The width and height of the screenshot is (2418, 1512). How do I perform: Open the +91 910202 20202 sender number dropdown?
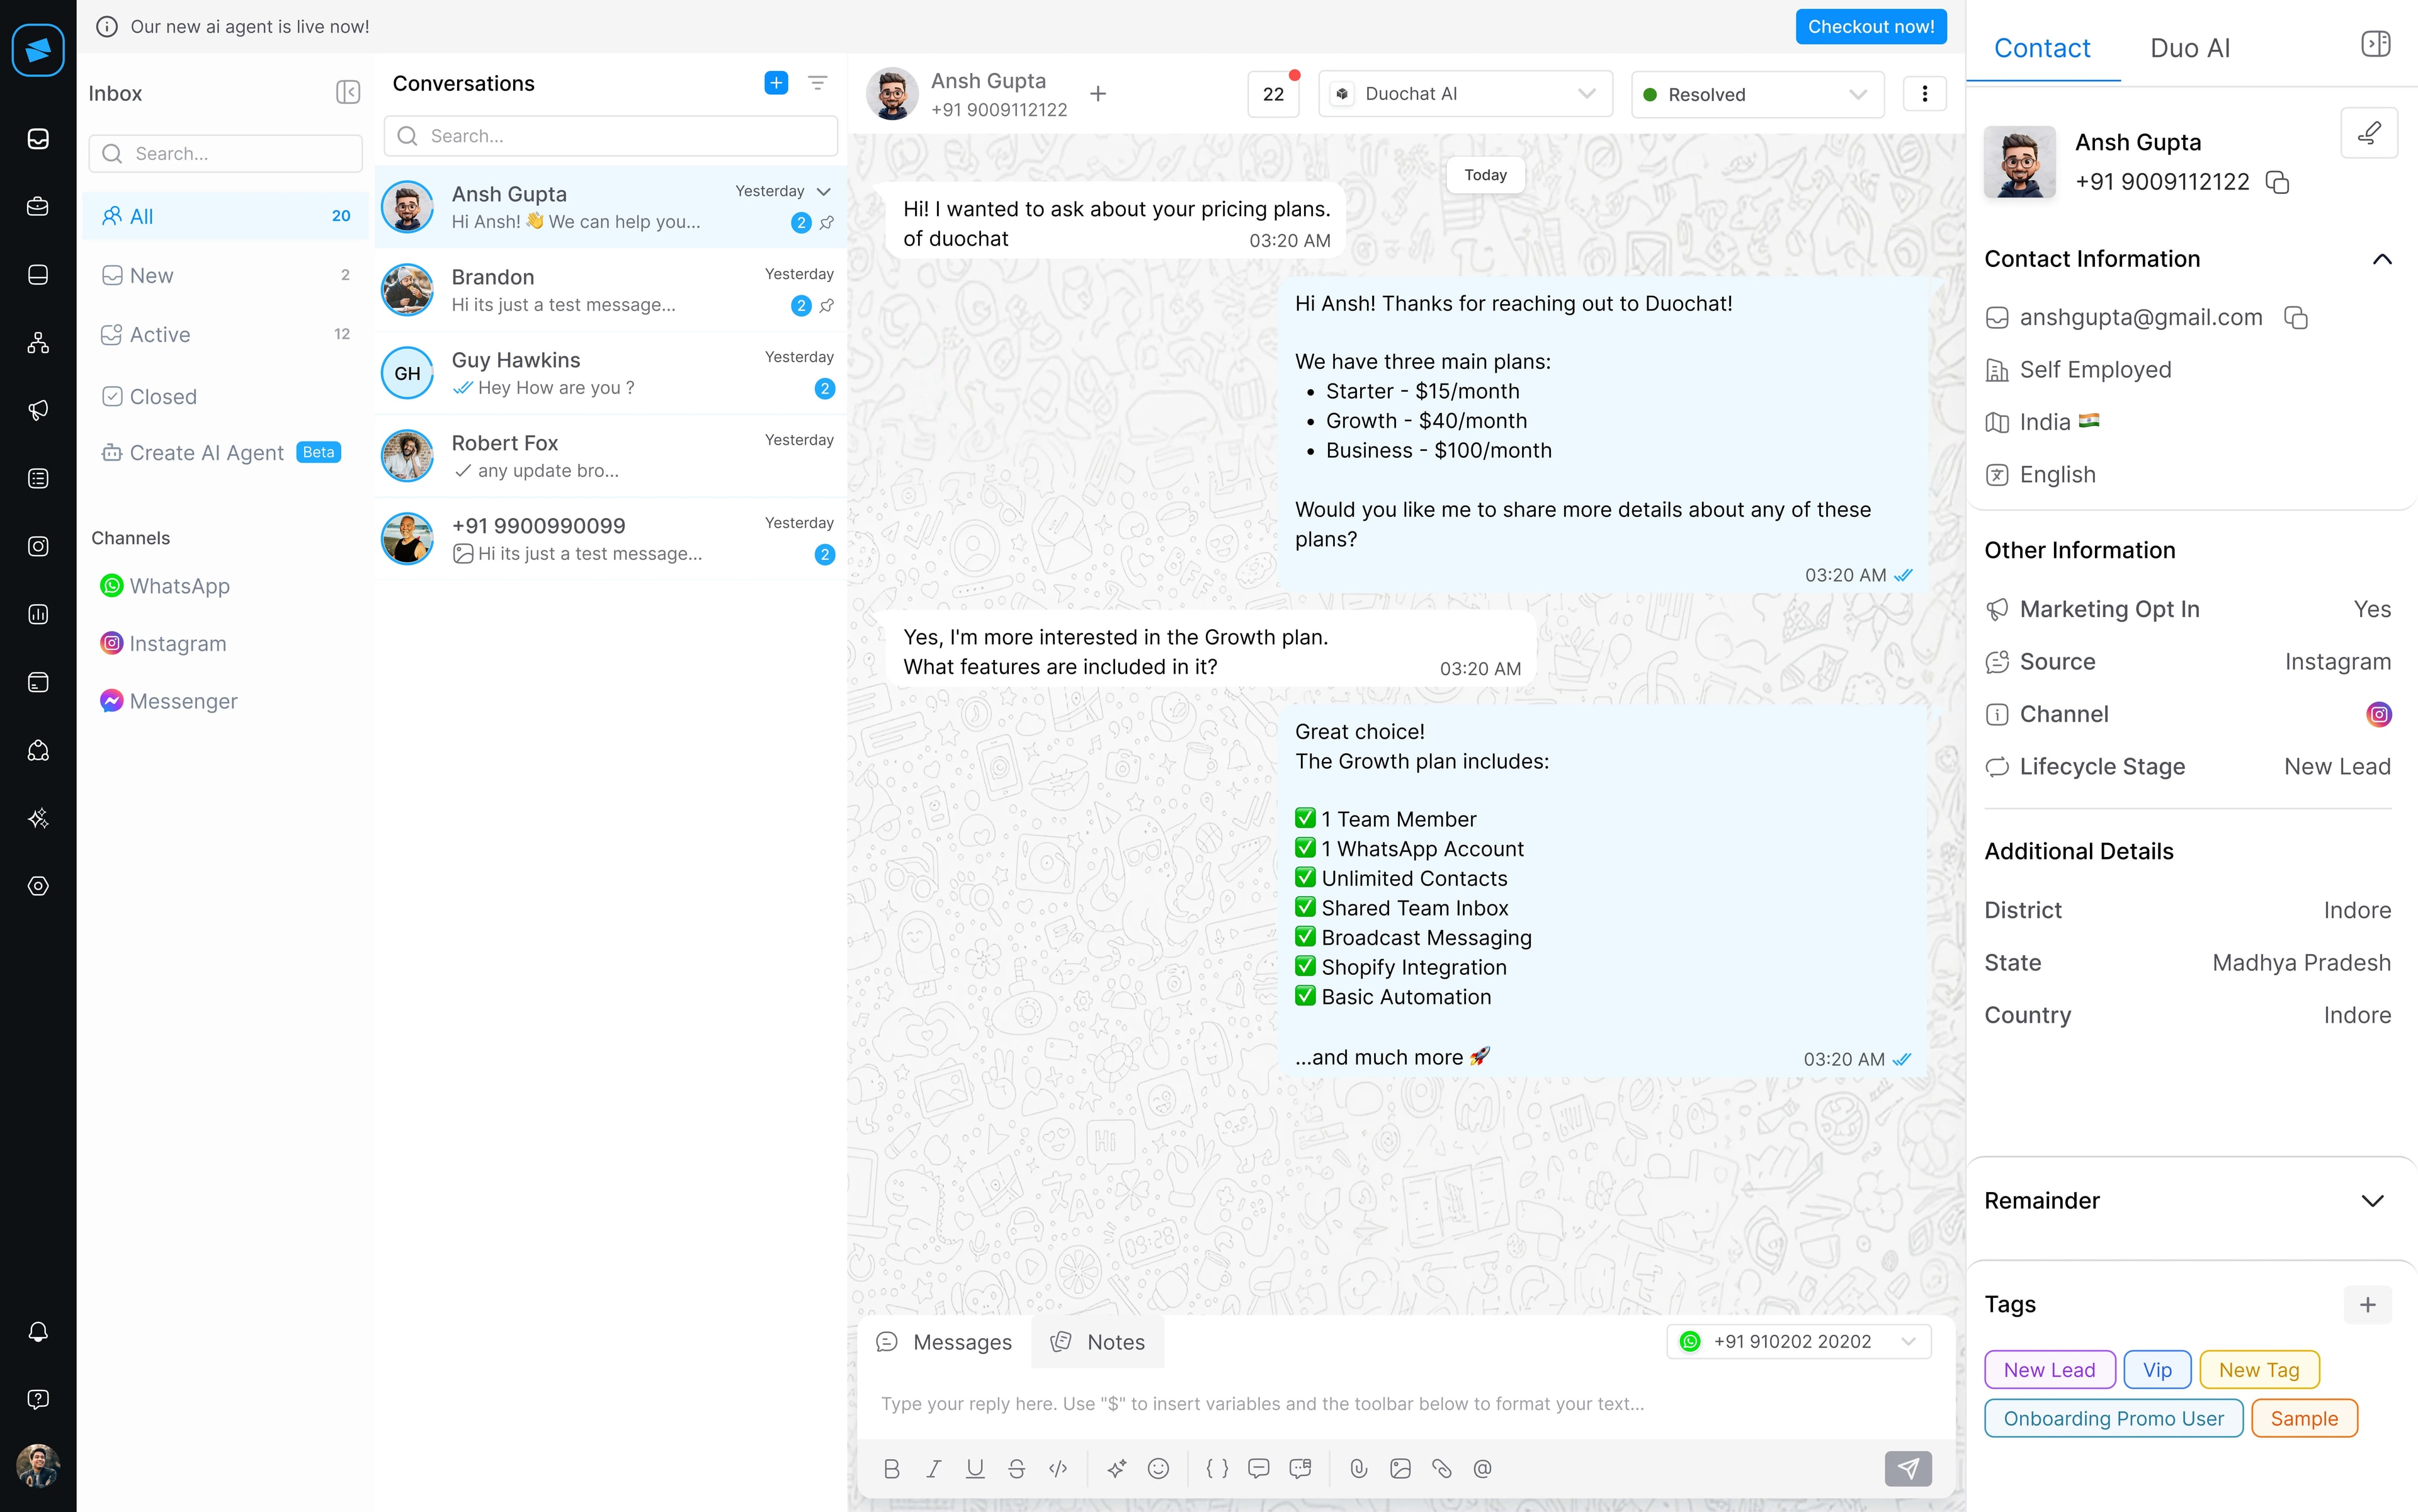pos(1798,1341)
